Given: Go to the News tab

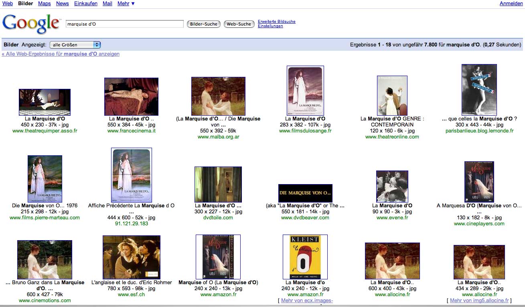Looking at the screenshot, I should 62,4.
